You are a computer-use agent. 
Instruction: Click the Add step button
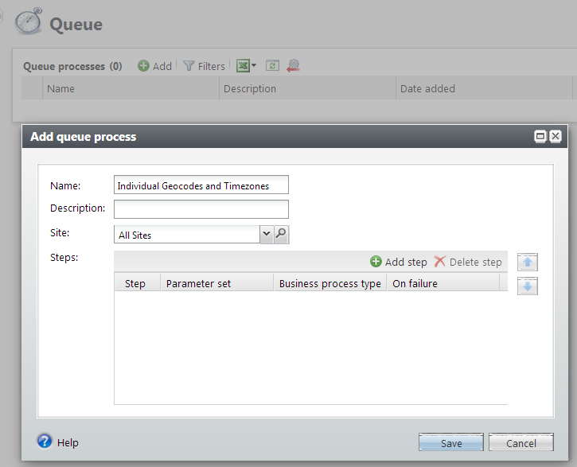[399, 262]
